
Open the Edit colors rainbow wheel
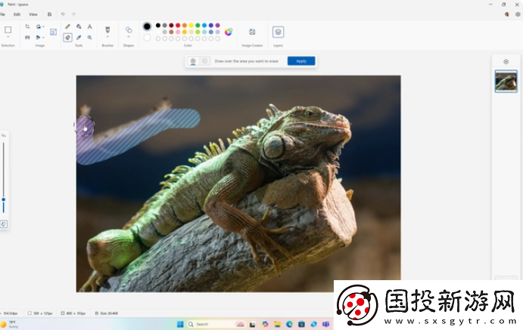pyautogui.click(x=229, y=32)
